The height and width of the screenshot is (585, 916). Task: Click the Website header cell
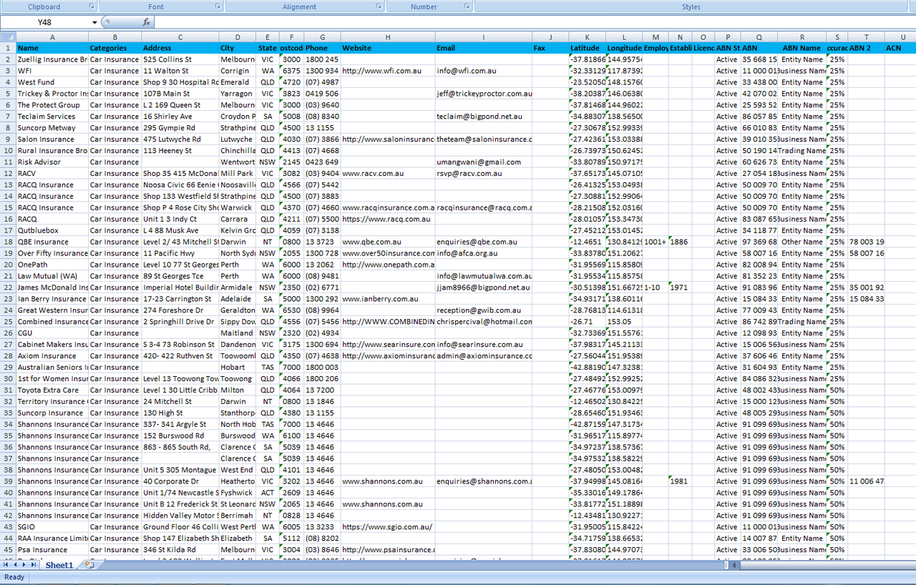[x=387, y=48]
